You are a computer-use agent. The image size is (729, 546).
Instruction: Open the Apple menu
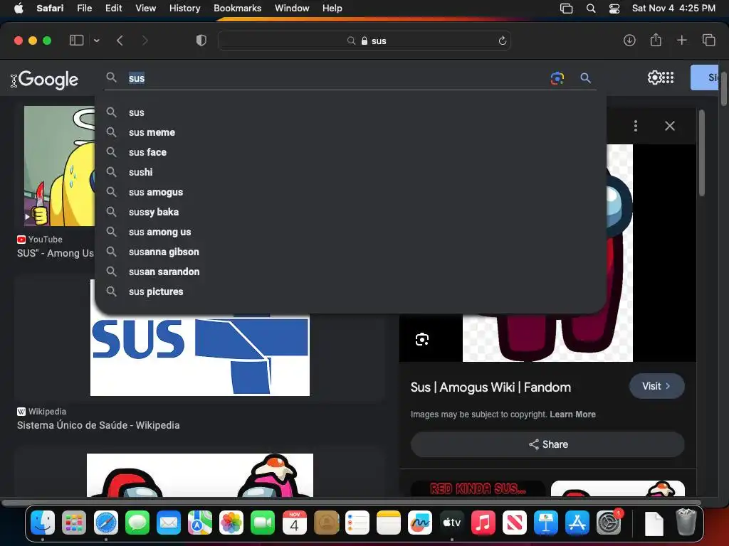[19, 8]
